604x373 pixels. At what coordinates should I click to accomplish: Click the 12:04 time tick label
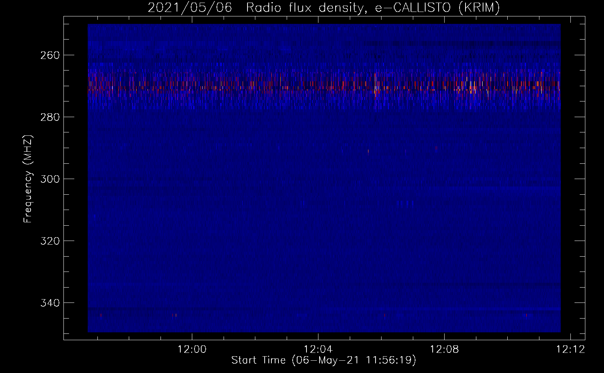click(x=318, y=350)
